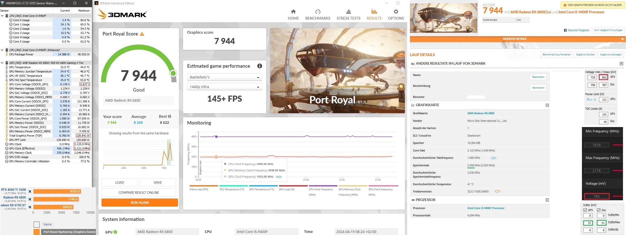
Task: Click the Voltage (mV) slider track
Action: click(617, 196)
